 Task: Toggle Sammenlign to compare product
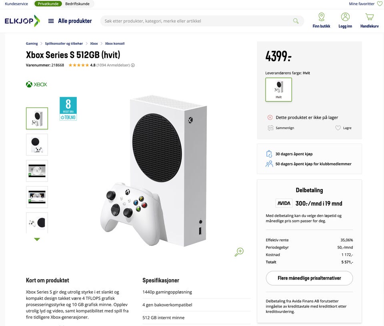[271, 128]
